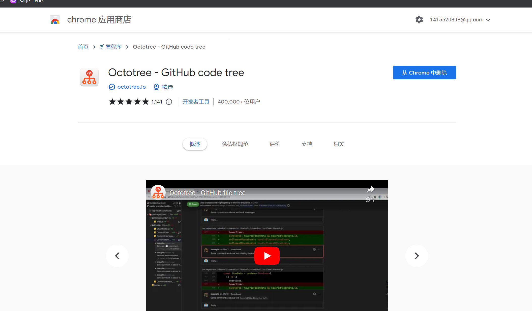Switch to the 隐私权规范 tab
The width and height of the screenshot is (532, 311).
tap(235, 144)
